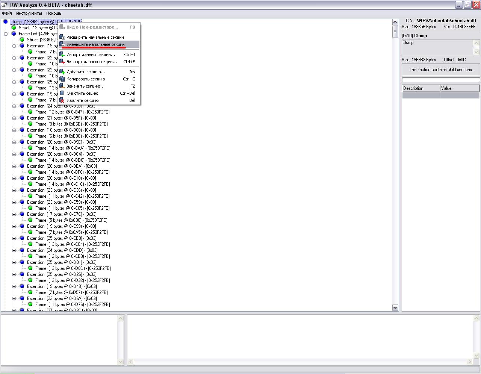Image resolution: width=481 pixels, height=374 pixels.
Task: Collapse Extension node at offset 0xC59
Action: (x=14, y=202)
